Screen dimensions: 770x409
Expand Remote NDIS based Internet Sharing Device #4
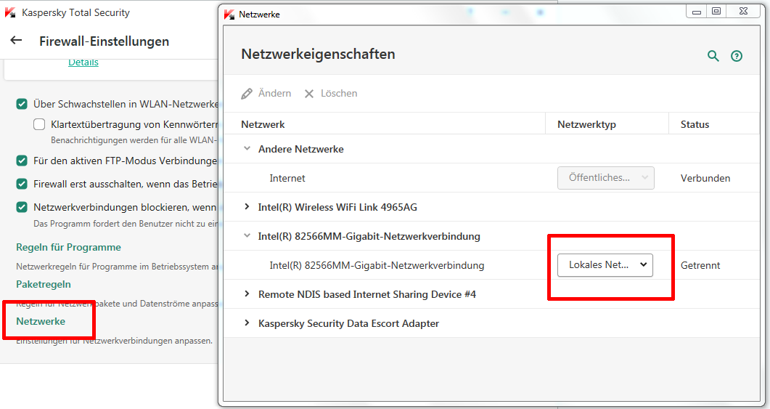click(247, 294)
